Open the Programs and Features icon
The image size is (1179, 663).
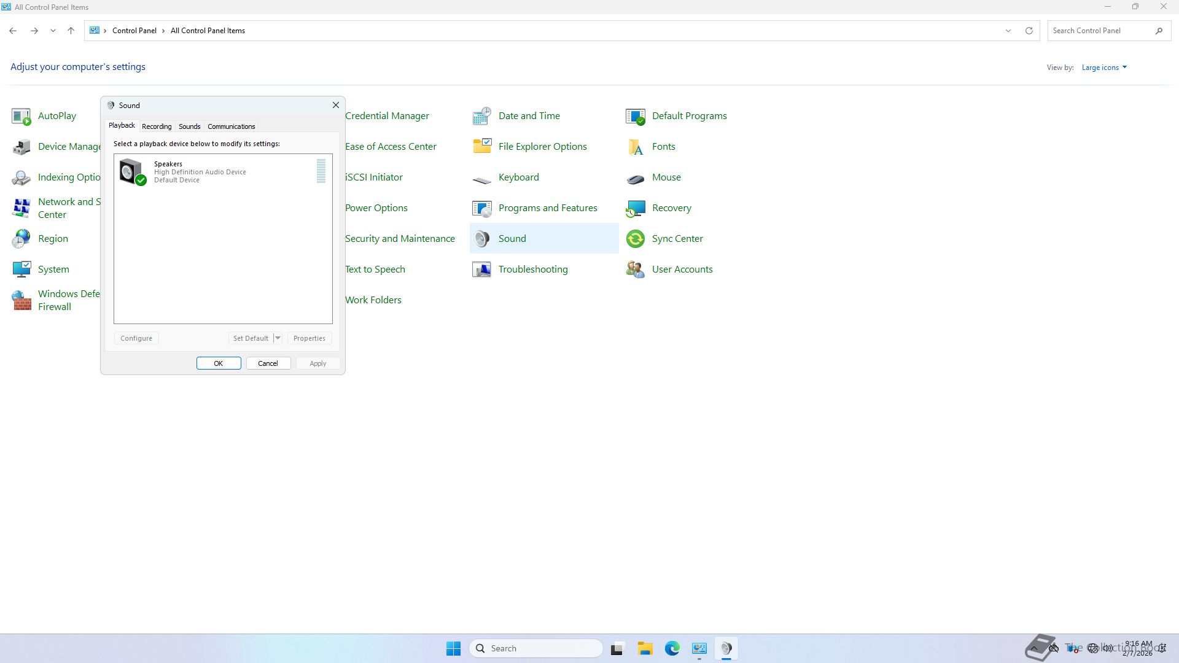(x=482, y=208)
